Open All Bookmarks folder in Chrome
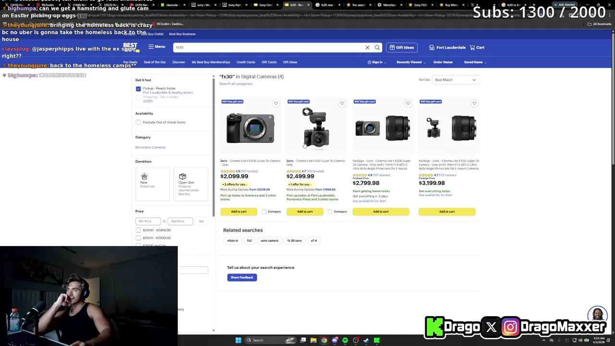 coord(600,24)
